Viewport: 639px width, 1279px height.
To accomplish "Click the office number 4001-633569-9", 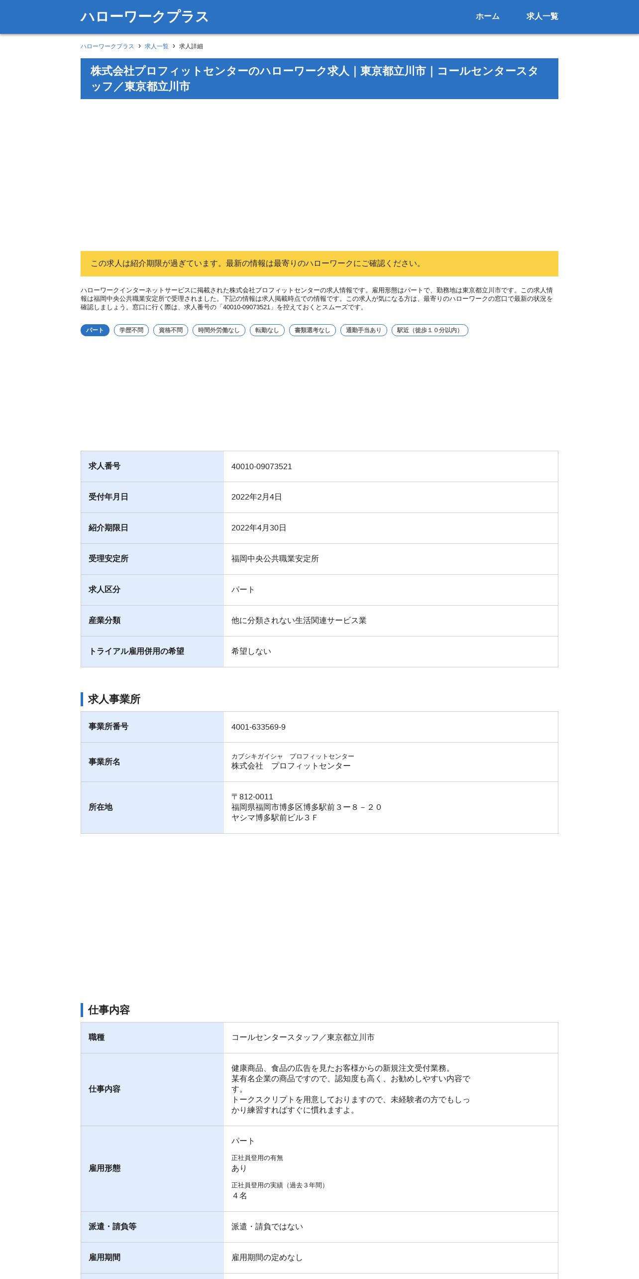I will (x=259, y=727).
